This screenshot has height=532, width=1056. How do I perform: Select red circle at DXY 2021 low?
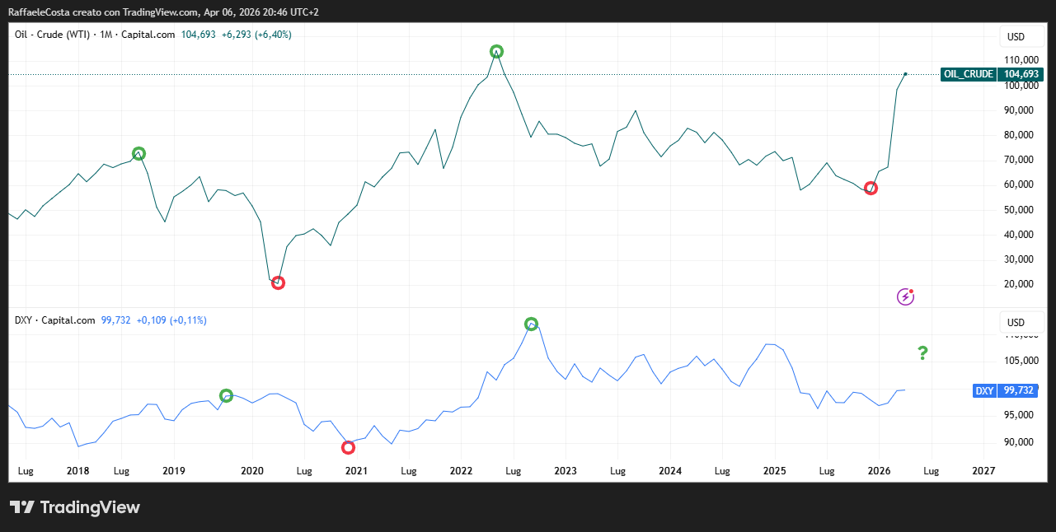click(x=348, y=447)
